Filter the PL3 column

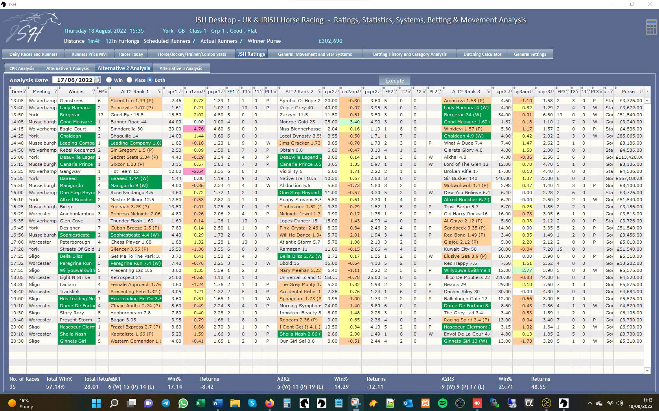pos(601,92)
